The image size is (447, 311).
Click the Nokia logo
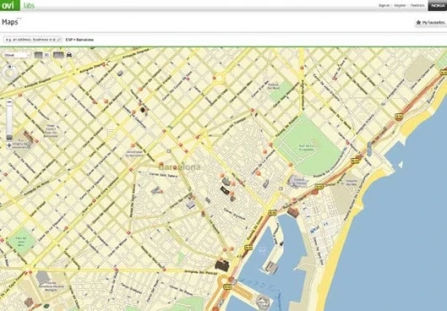click(438, 5)
